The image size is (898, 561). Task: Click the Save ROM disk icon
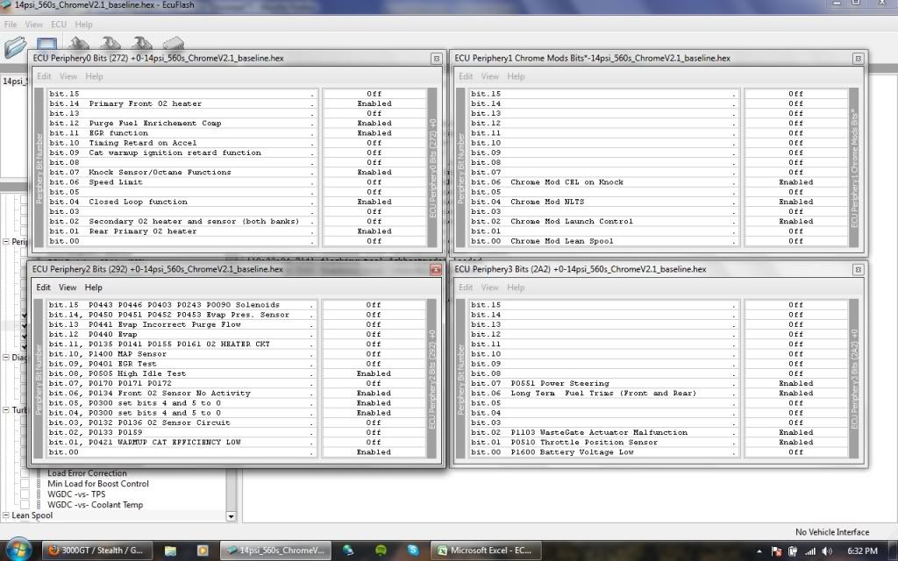[x=46, y=46]
